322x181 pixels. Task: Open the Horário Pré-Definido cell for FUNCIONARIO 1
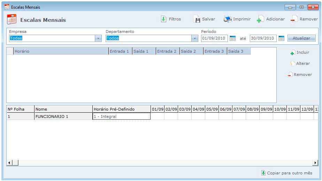[x=121, y=117]
